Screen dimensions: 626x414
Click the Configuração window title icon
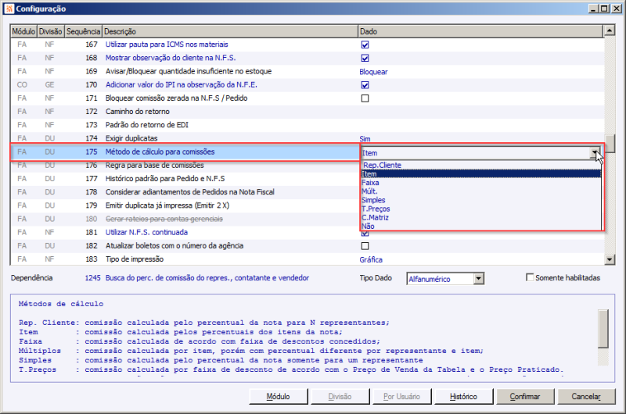click(x=9, y=9)
